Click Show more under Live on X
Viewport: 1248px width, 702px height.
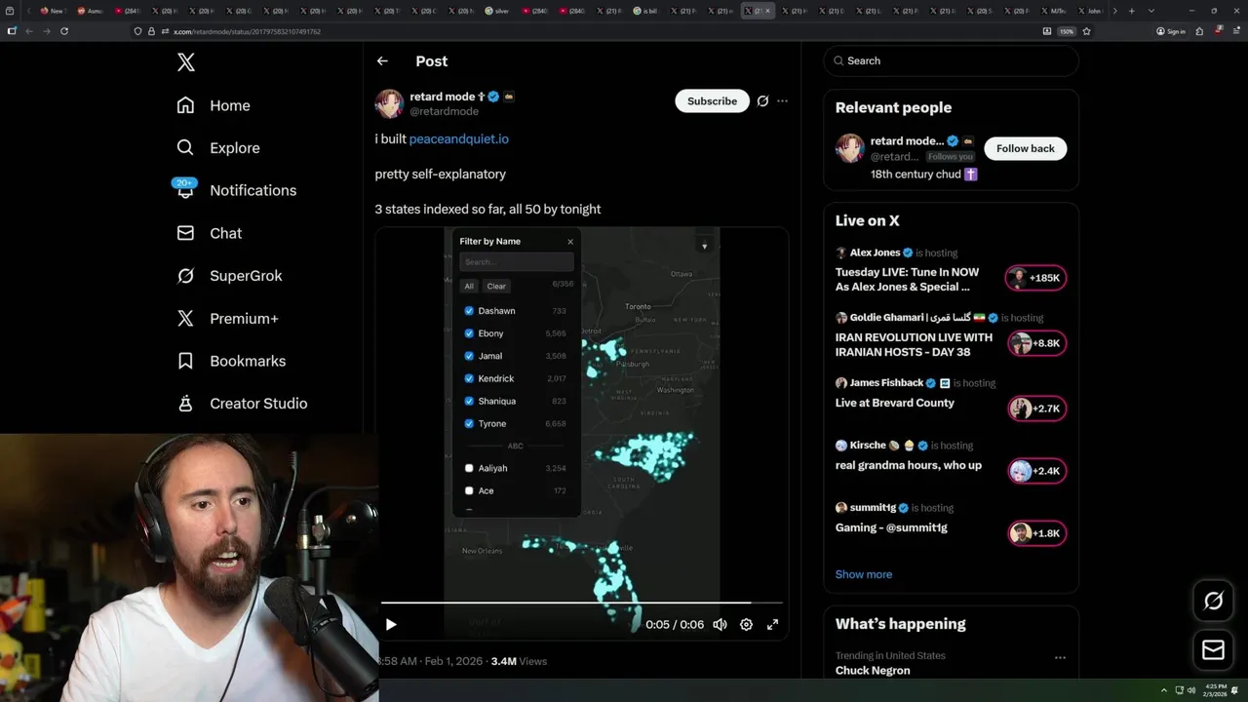864,574
